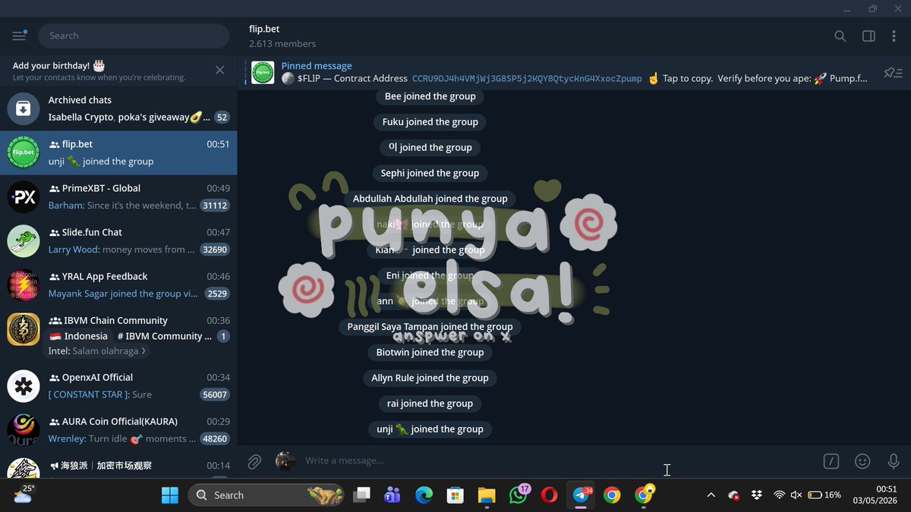Open the Telegram hamburger menu
911x512 pixels.
[19, 36]
